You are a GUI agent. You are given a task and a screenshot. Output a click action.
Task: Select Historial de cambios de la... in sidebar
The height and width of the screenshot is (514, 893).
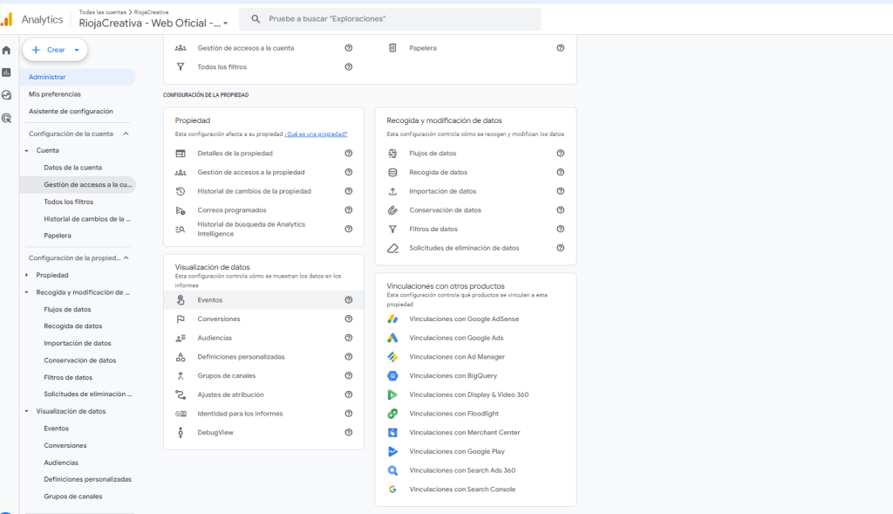[87, 219]
